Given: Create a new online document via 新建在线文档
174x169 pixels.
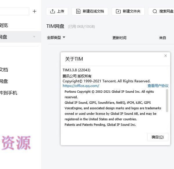Looking at the screenshot, I should [90, 11].
